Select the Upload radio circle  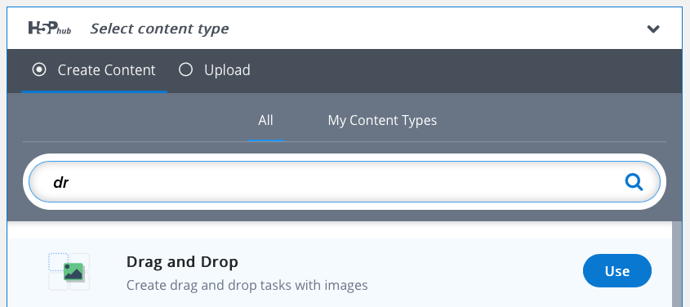tap(185, 69)
